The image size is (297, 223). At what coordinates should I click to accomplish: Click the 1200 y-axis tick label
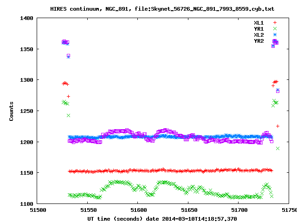tap(26, 142)
